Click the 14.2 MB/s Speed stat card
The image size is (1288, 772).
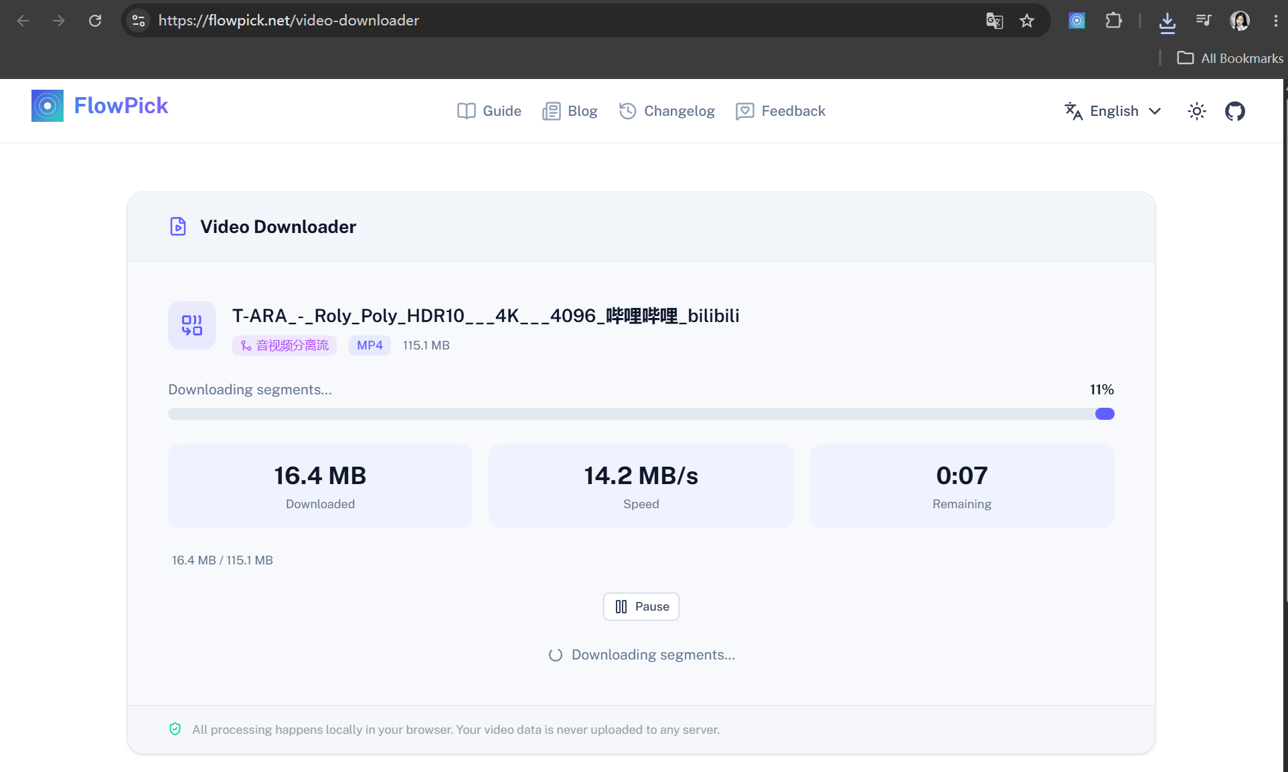(641, 486)
